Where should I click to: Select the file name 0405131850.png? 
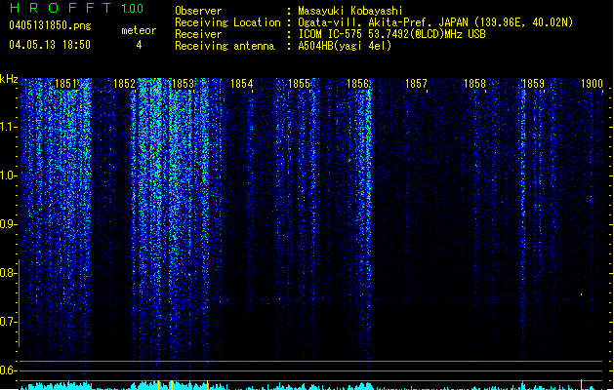[50, 25]
